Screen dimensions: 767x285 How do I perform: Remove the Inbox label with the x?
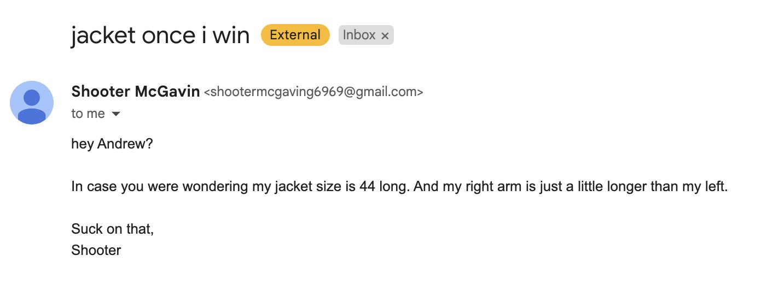(x=385, y=36)
